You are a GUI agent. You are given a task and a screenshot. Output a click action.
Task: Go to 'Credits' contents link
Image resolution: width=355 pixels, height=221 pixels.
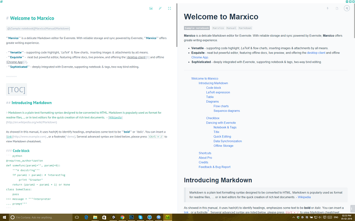(203, 162)
